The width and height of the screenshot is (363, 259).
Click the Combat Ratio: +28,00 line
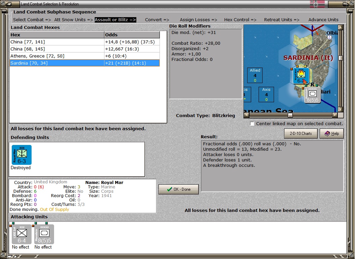coord(196,43)
